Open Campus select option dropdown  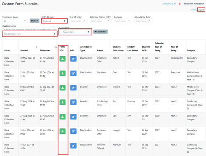(123, 21)
